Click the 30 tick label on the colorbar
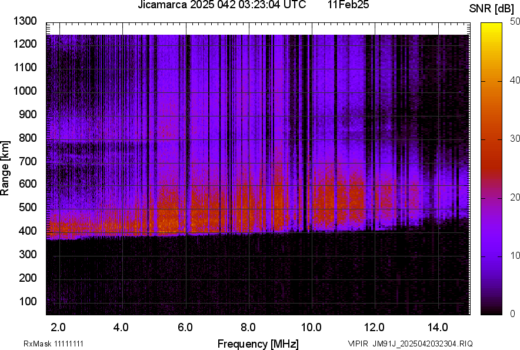The image size is (520, 350). pyautogui.click(x=515, y=139)
